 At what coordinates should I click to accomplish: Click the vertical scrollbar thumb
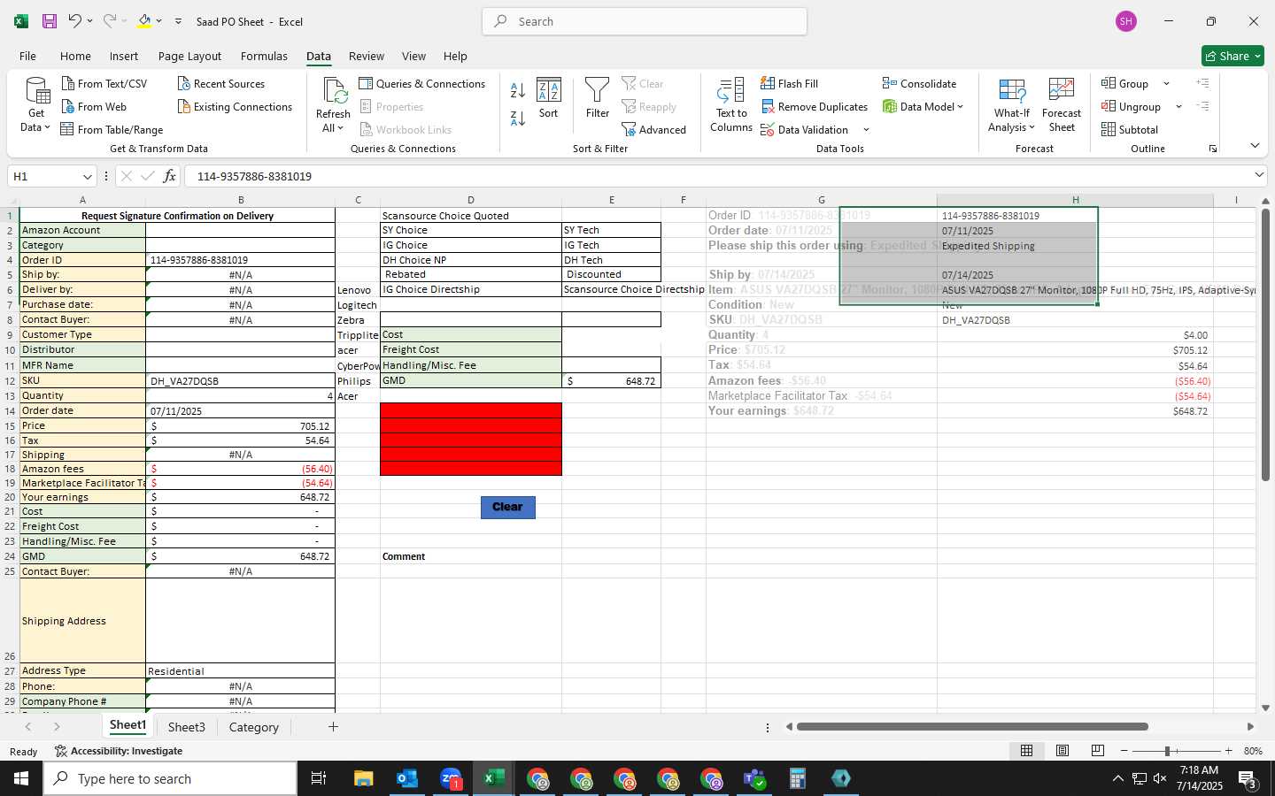(1265, 345)
